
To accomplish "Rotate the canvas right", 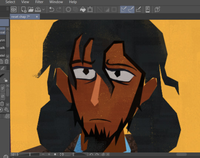I will pyautogui.click(x=97, y=154).
